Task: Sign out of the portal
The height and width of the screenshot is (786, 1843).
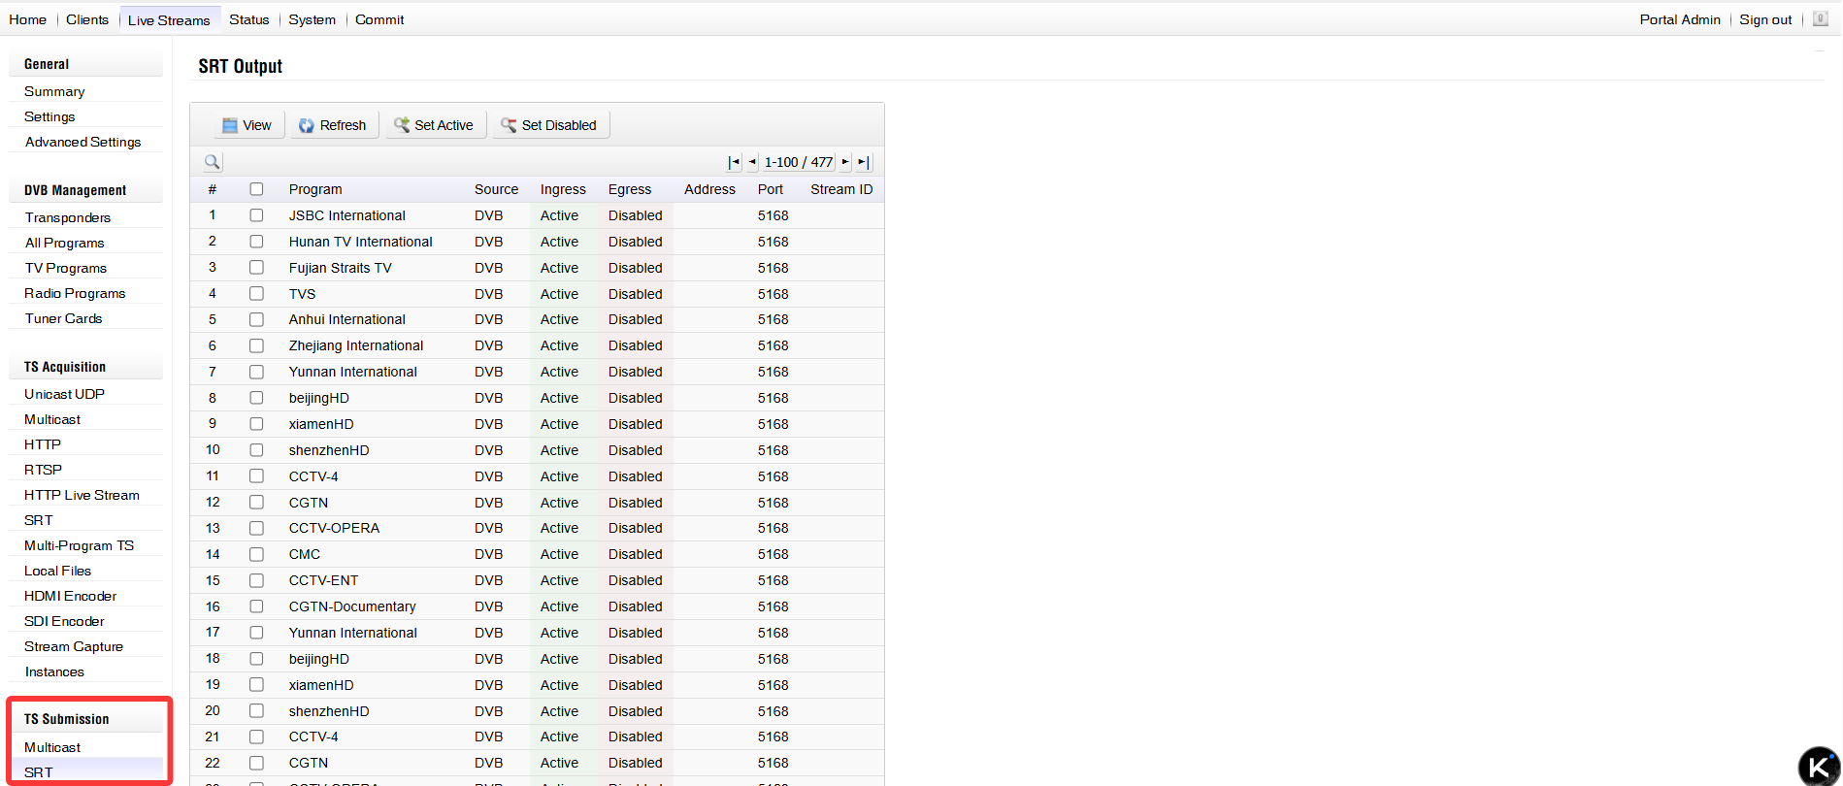Action: [1764, 19]
